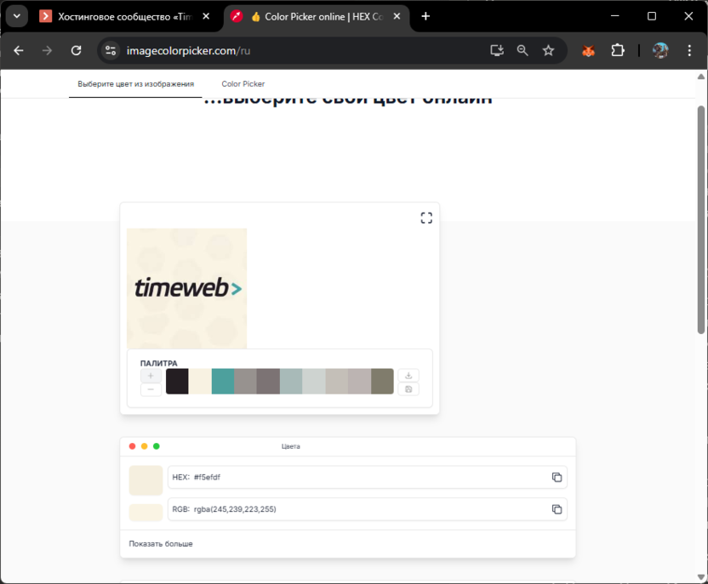Download the palette
This screenshot has width=708, height=584.
click(408, 375)
